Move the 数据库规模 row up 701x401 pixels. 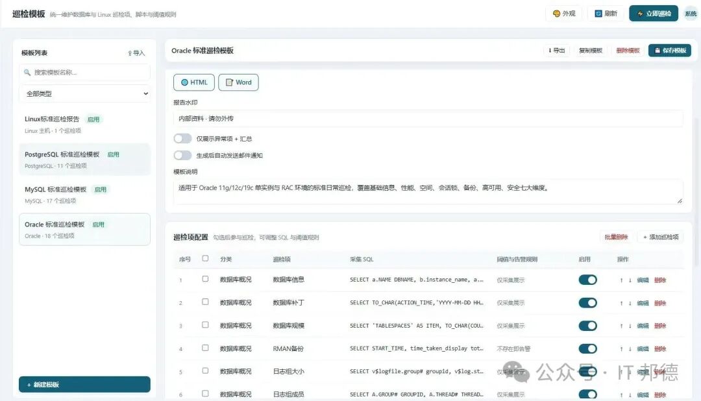coord(621,326)
